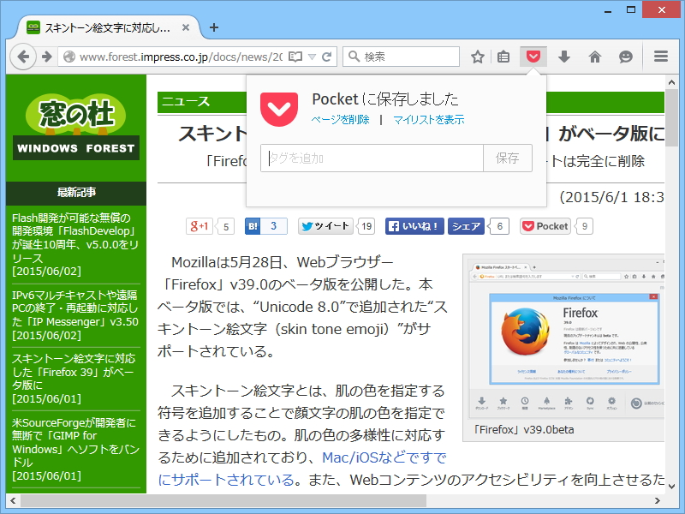Select the スキントーン絵文字 browser tab
The image size is (685, 514).
click(103, 27)
